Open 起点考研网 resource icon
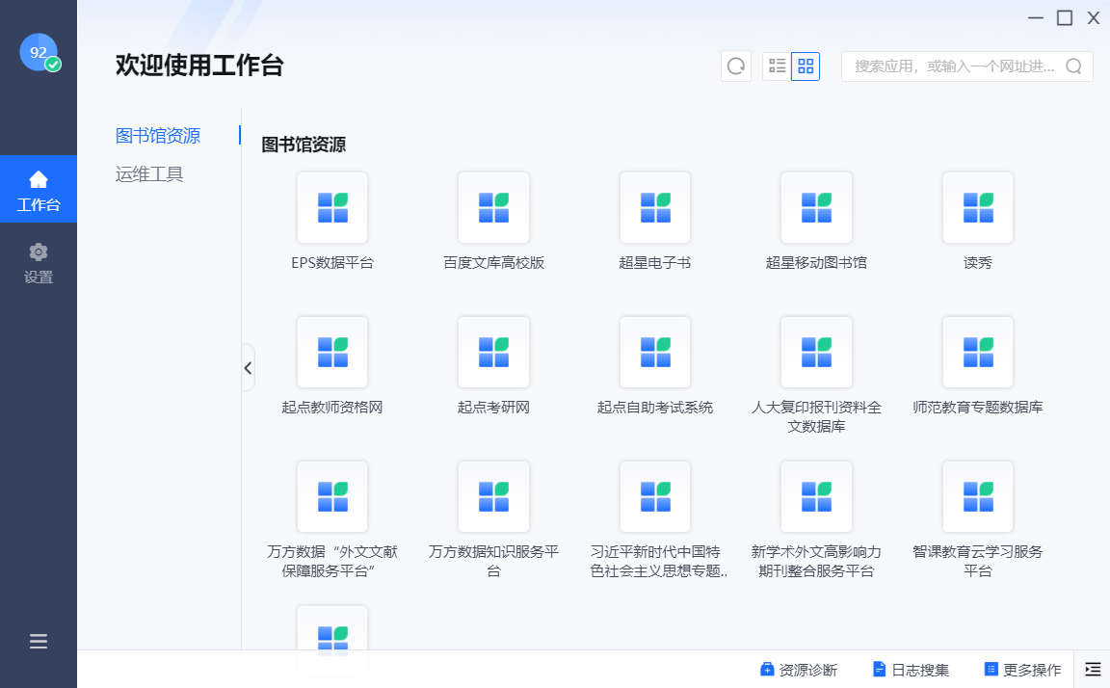 493,352
